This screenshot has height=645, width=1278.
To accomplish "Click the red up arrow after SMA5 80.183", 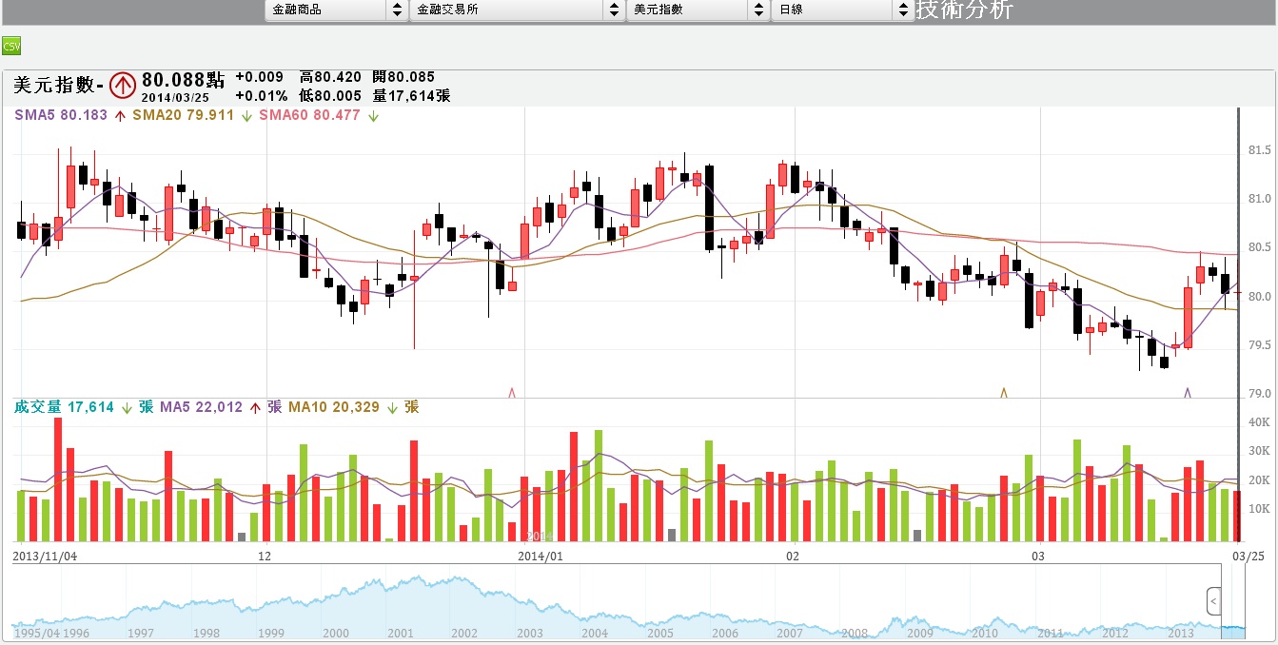I will point(120,116).
